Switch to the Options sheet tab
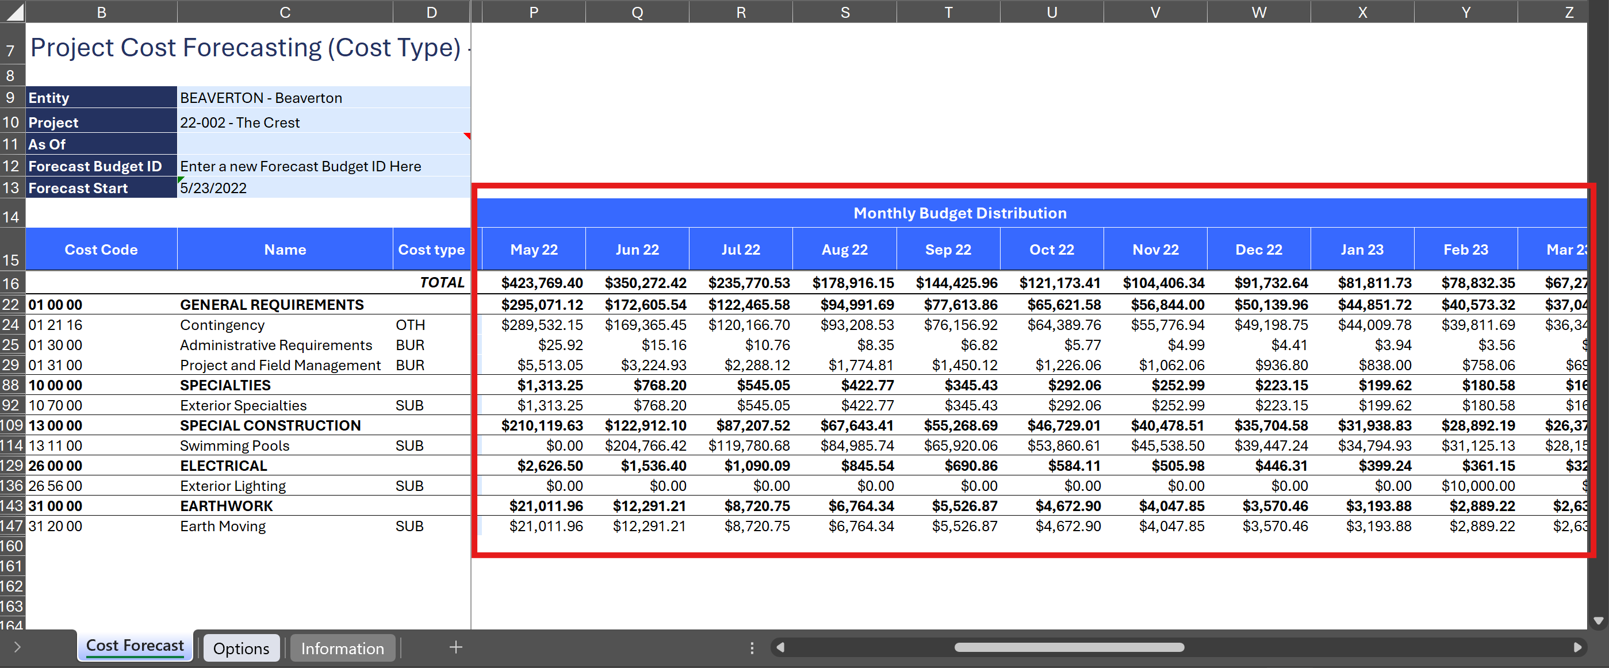This screenshot has height=668, width=1609. tap(241, 648)
